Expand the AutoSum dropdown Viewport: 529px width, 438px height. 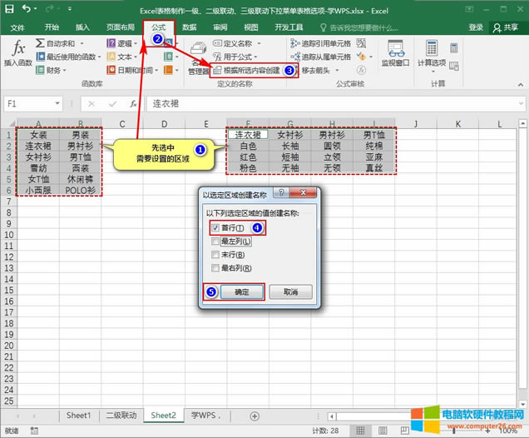pos(81,42)
